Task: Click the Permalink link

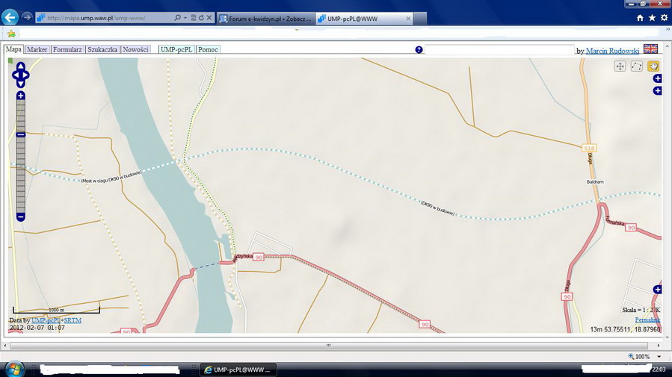Action: (x=647, y=320)
